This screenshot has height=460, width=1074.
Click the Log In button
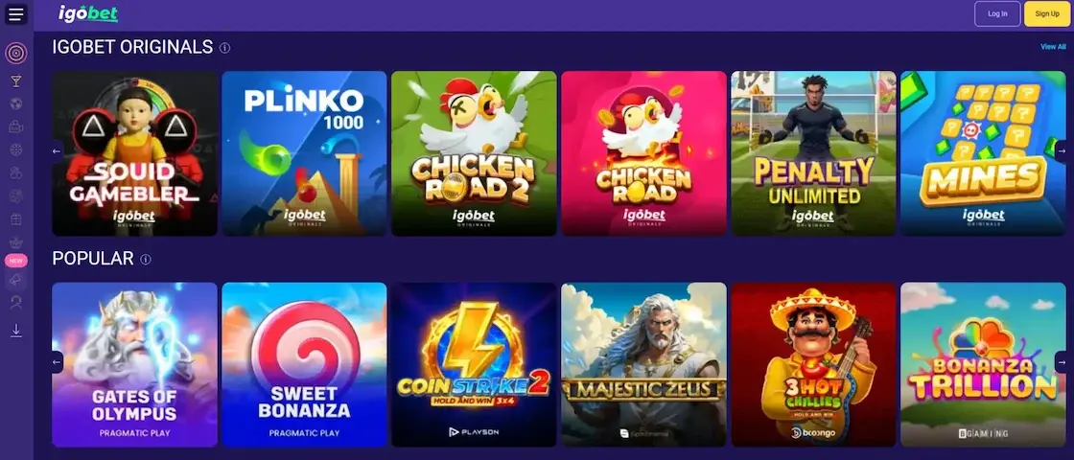click(997, 13)
